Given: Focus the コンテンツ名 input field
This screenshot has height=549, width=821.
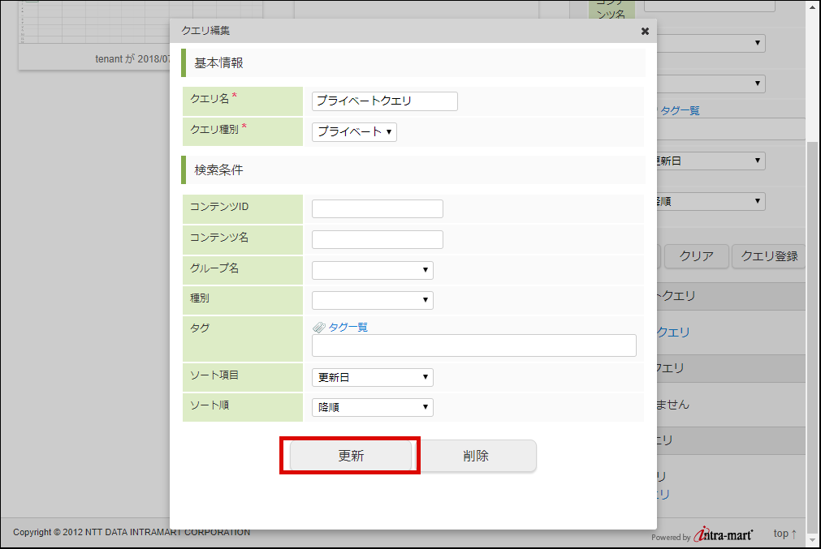Looking at the screenshot, I should (378, 239).
